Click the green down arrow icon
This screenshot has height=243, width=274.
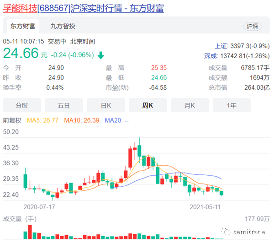101,55
